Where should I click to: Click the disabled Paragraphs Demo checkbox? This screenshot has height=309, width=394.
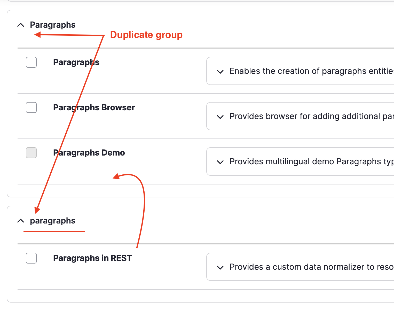tap(31, 153)
